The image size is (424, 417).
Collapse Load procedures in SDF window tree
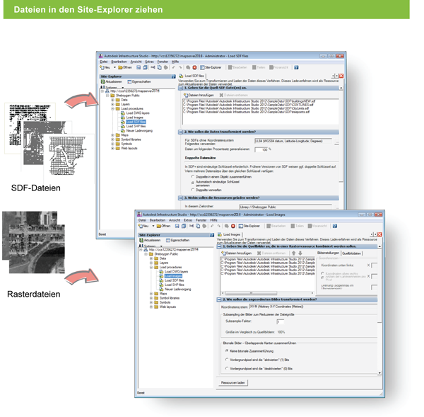[x=113, y=108]
